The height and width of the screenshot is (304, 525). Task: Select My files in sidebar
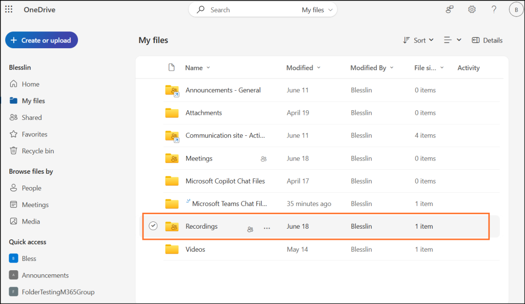point(33,101)
